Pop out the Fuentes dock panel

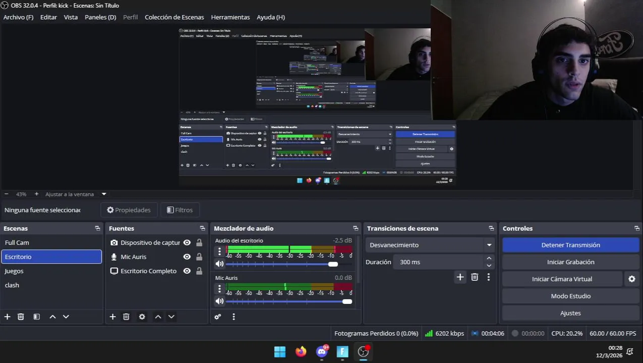202,228
